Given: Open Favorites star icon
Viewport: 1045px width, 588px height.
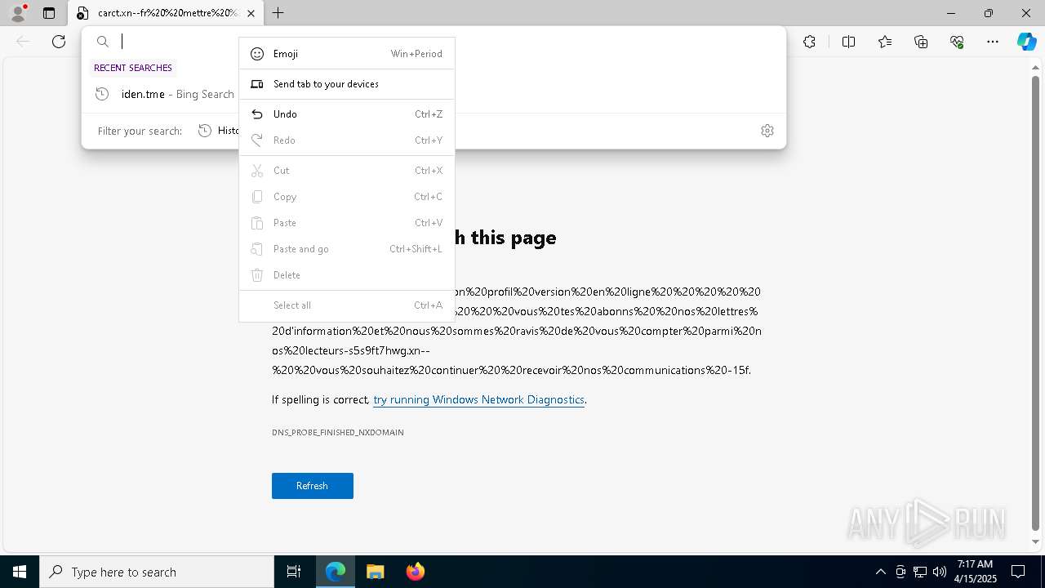Looking at the screenshot, I should pyautogui.click(x=885, y=42).
